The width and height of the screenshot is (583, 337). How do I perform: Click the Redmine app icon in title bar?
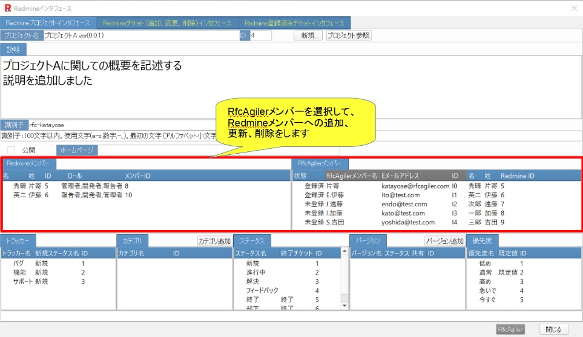pos(7,8)
